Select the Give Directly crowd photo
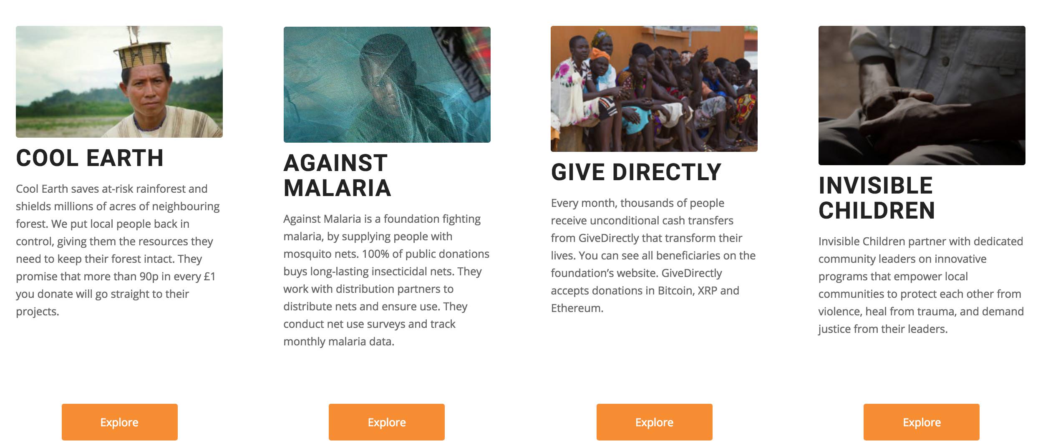Screen dimensions: 1048x448 tap(654, 89)
